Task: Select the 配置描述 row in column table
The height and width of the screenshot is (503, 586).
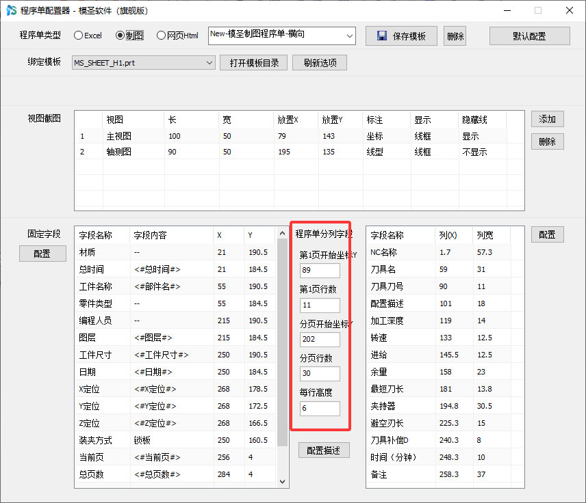Action: [x=445, y=303]
